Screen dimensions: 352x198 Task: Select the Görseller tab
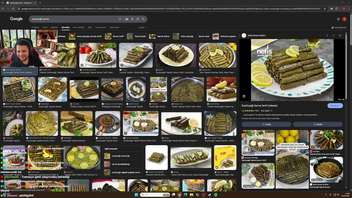(x=65, y=28)
